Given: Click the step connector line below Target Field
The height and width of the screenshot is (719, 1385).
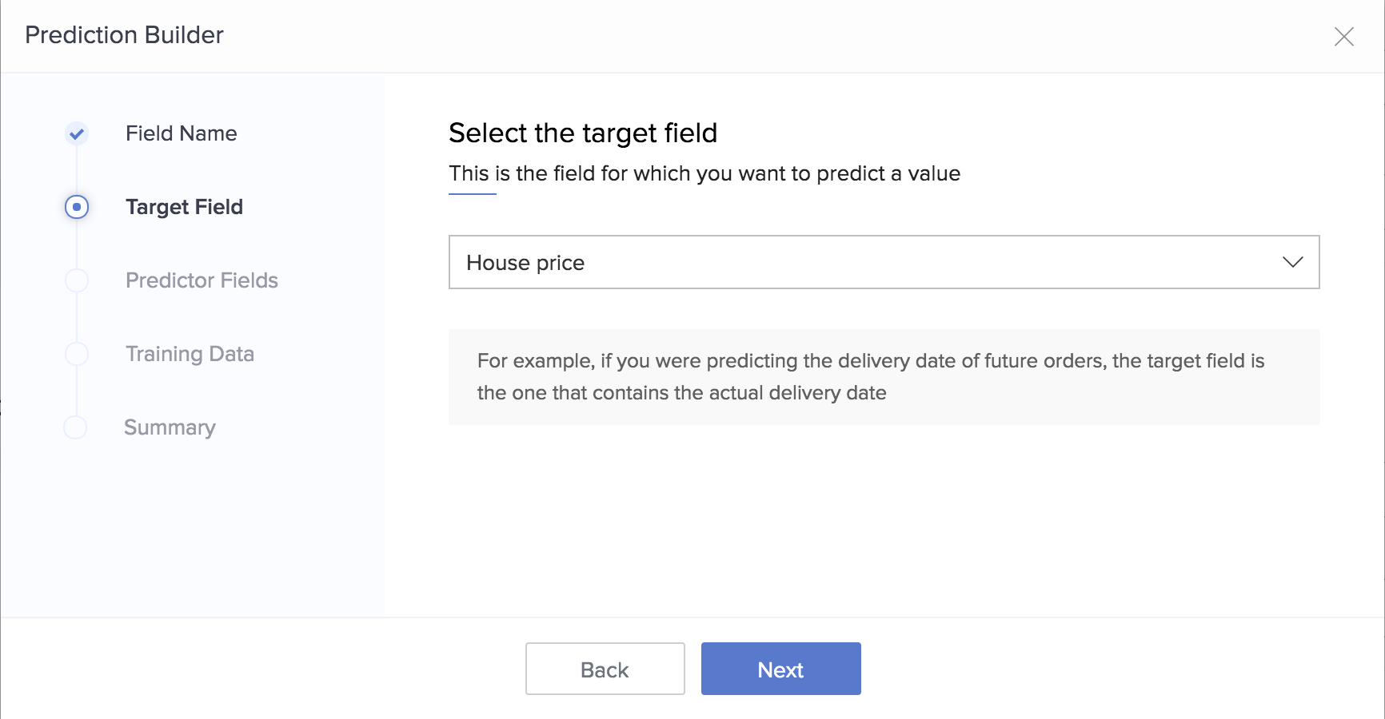Looking at the screenshot, I should (77, 244).
